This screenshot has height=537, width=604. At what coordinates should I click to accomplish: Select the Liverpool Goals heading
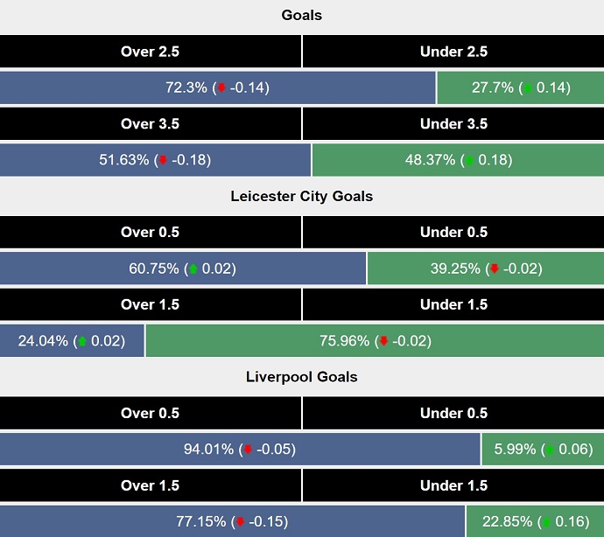[x=302, y=377]
